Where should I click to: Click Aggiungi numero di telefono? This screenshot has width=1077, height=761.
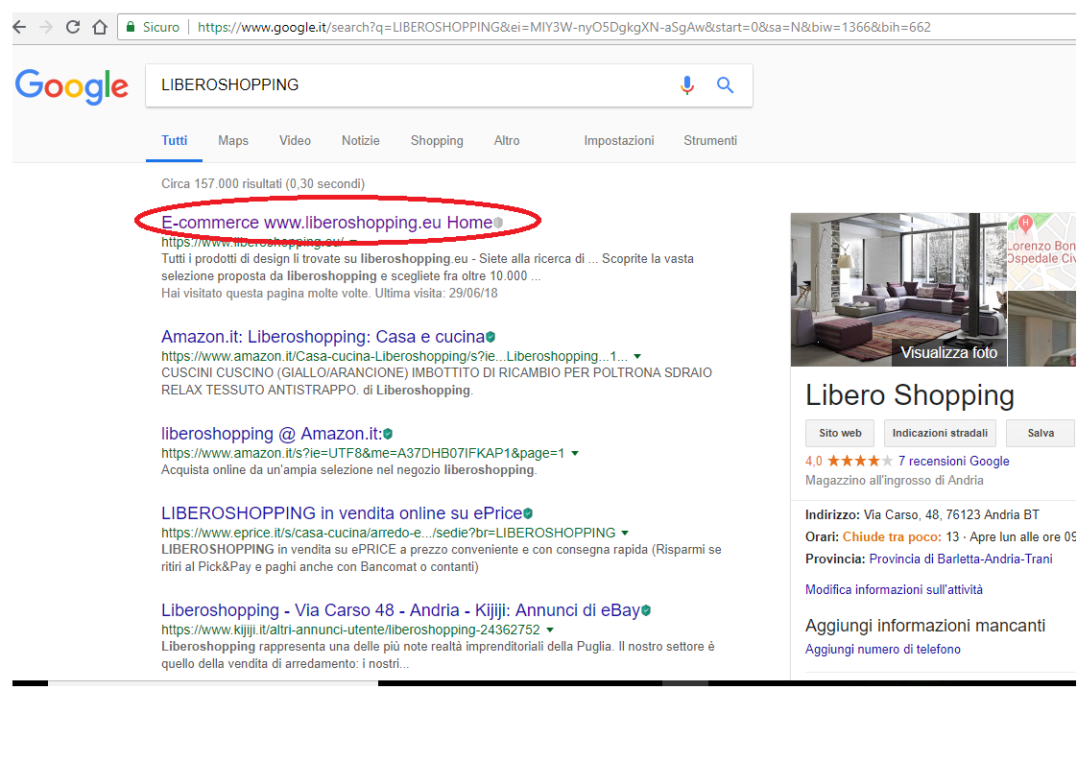tap(882, 649)
